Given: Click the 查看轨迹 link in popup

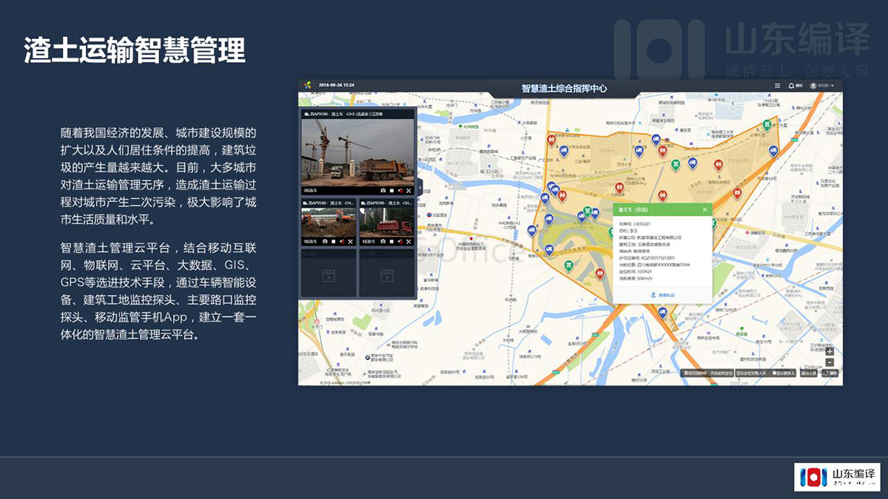Looking at the screenshot, I should point(662,295).
